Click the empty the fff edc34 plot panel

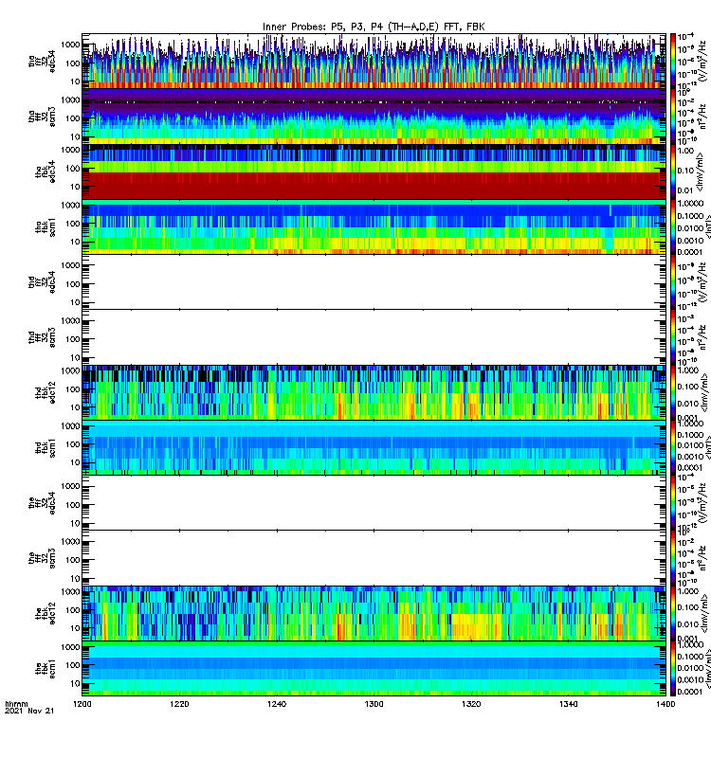point(374,503)
